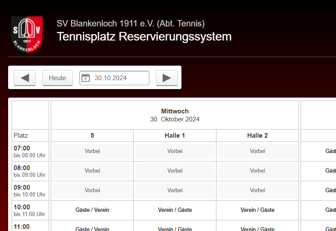Select Platz 5 slot at 11:00
The height and width of the screenshot is (231, 336).
pyautogui.click(x=92, y=228)
